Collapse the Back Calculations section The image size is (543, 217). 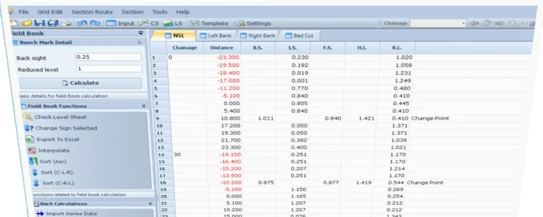pyautogui.click(x=150, y=204)
